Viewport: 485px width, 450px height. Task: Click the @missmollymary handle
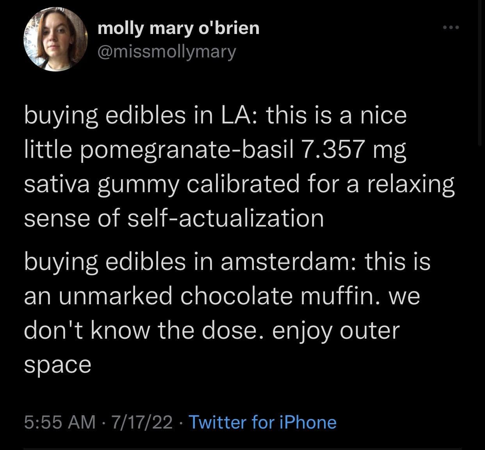[x=167, y=52]
